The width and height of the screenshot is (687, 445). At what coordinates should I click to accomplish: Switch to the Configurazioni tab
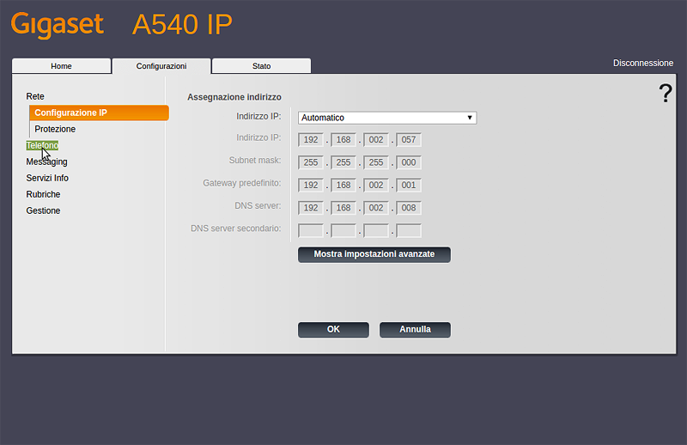click(x=161, y=66)
